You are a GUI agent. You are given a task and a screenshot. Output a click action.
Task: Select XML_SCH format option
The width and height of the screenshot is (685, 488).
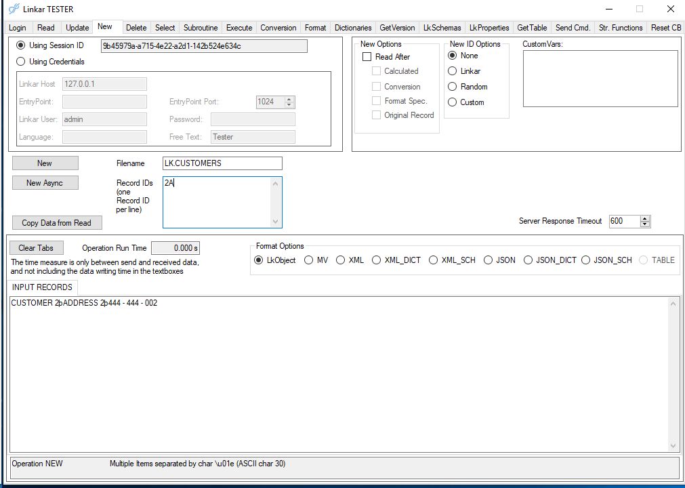(452, 260)
